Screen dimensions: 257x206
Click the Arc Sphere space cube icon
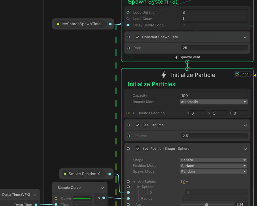pos(183,182)
